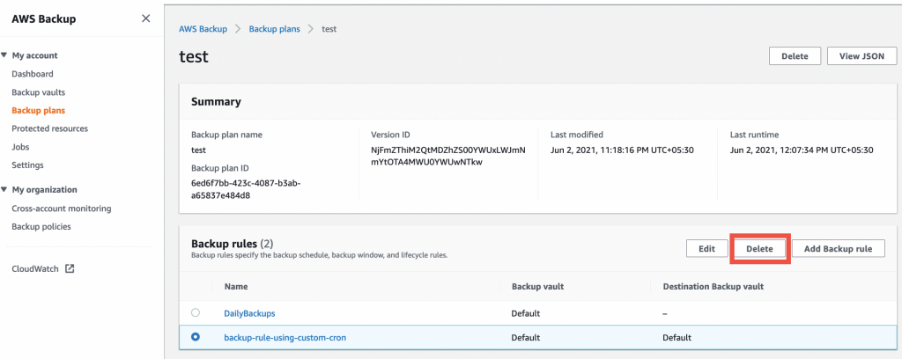
Task: Edit the selected backup rule
Action: (706, 249)
